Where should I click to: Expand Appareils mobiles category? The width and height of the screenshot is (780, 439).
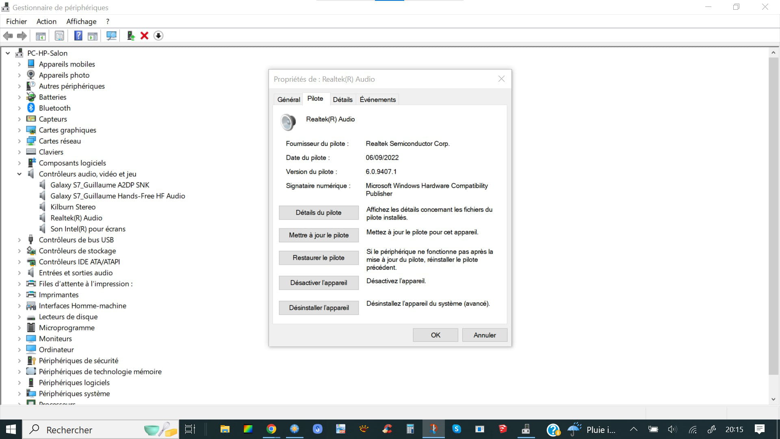(x=19, y=64)
